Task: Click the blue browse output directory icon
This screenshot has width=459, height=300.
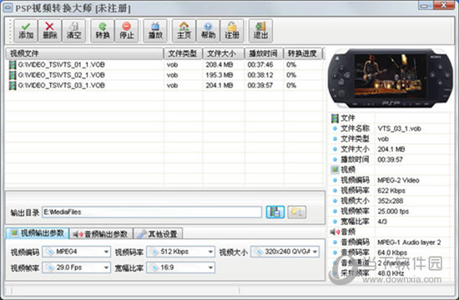Action: pyautogui.click(x=275, y=212)
